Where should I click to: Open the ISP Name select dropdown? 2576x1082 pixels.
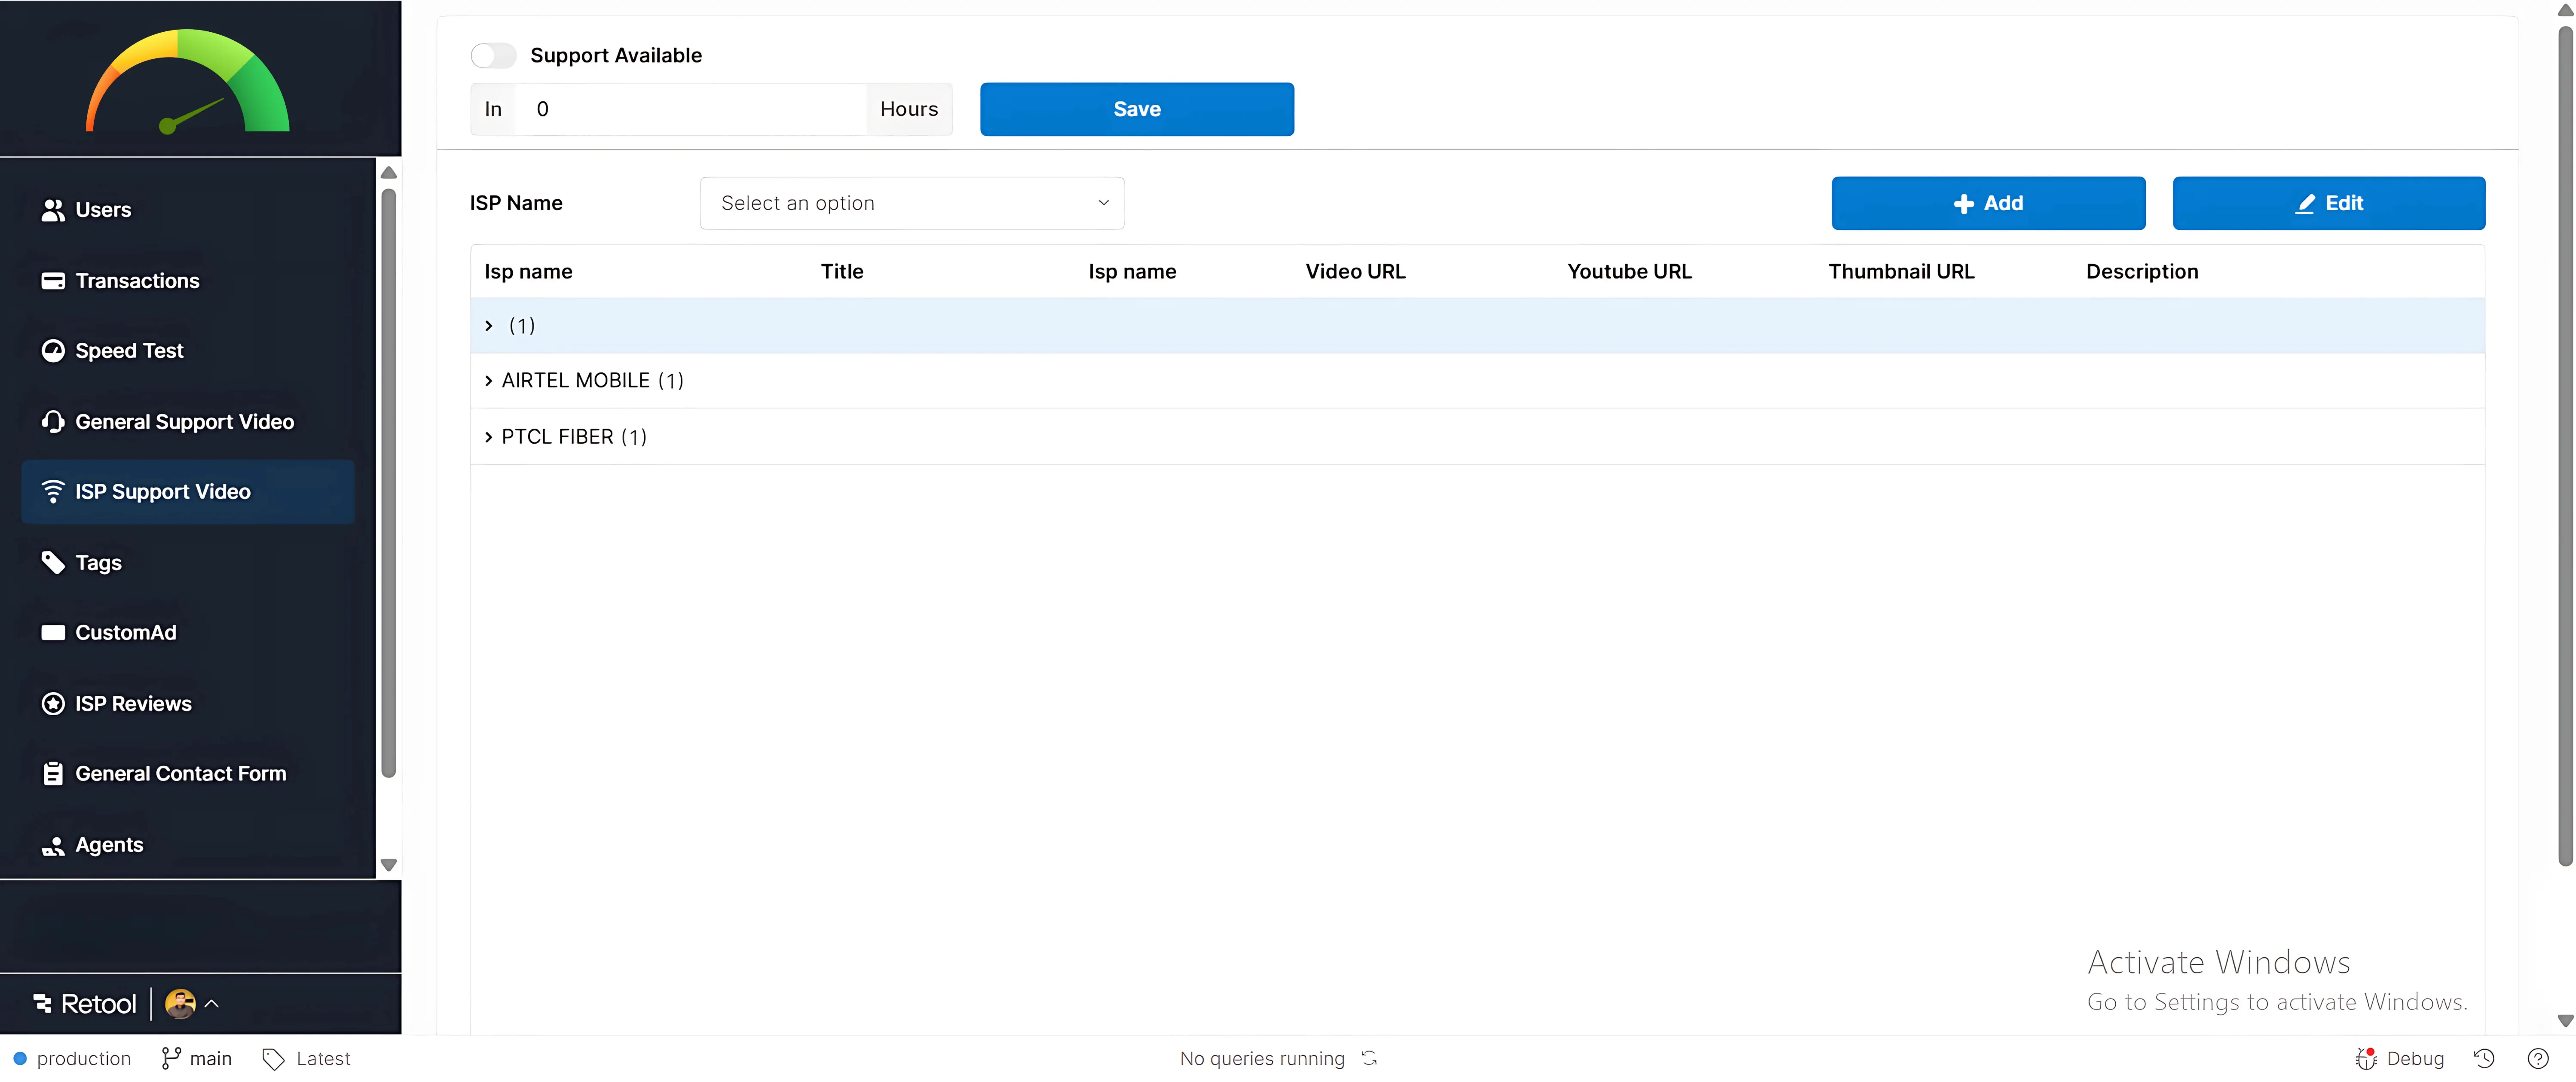[x=912, y=203]
